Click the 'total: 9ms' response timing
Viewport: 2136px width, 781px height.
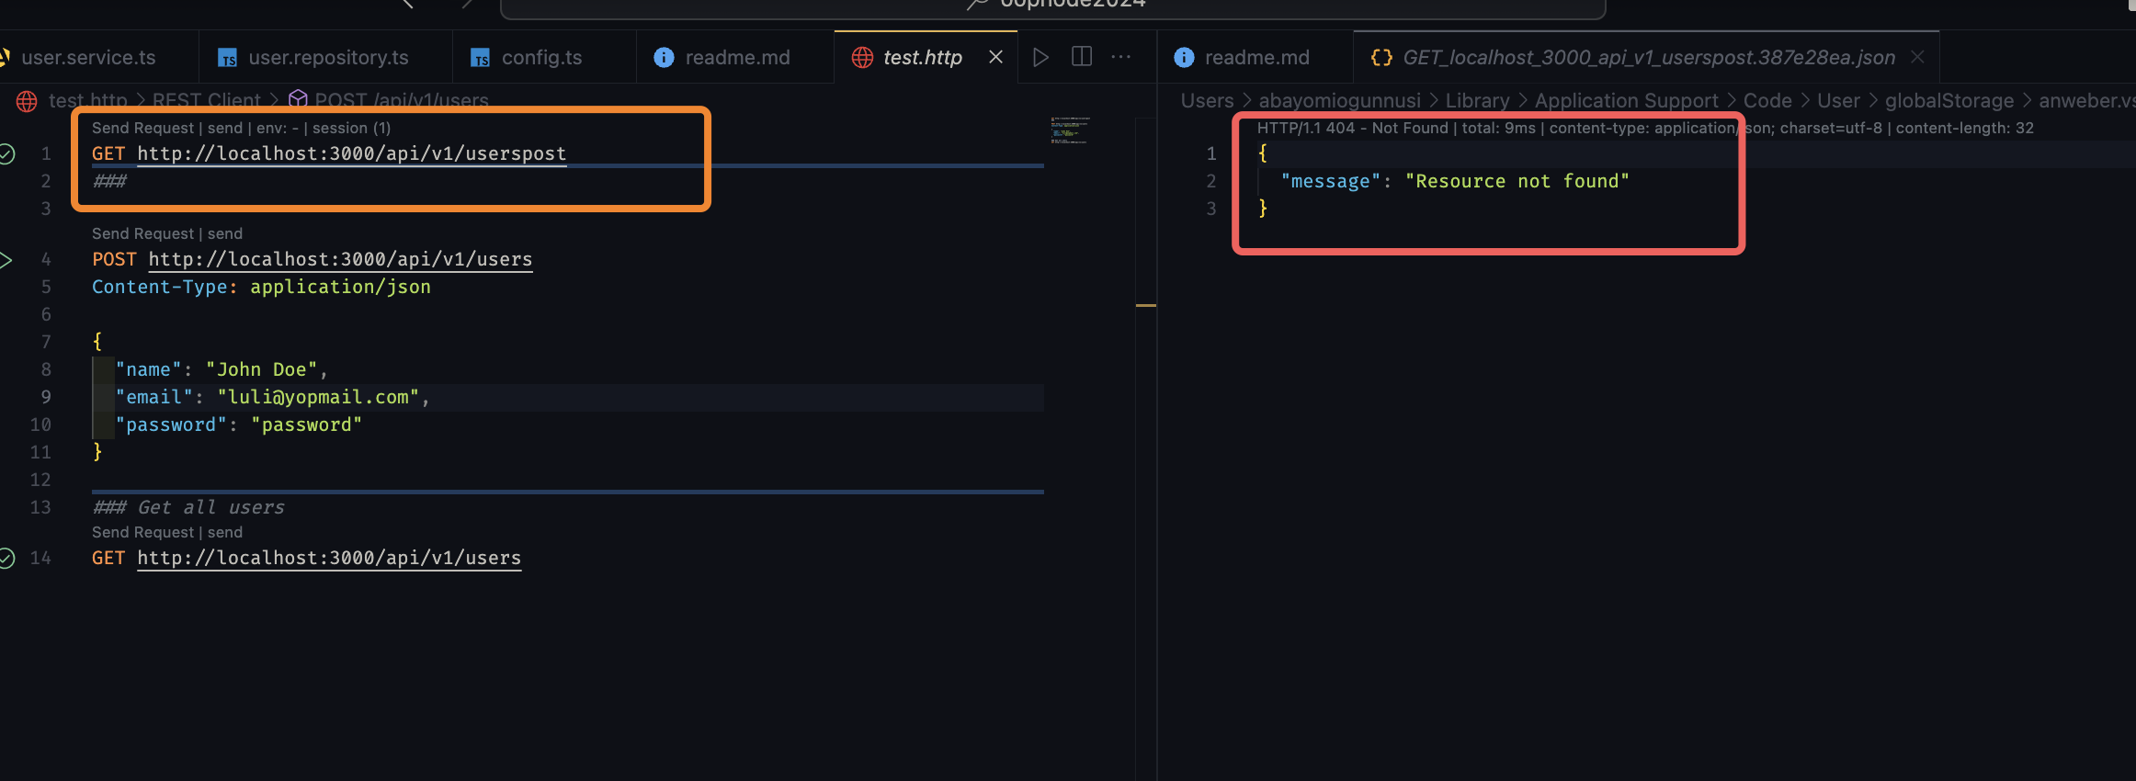(1498, 128)
